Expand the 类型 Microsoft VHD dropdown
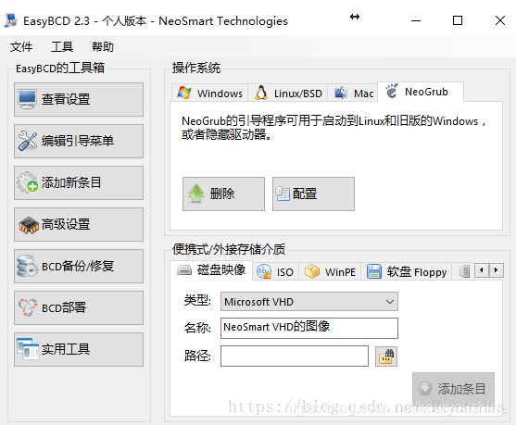Screen dimensions: 516x425 [x=309, y=302]
